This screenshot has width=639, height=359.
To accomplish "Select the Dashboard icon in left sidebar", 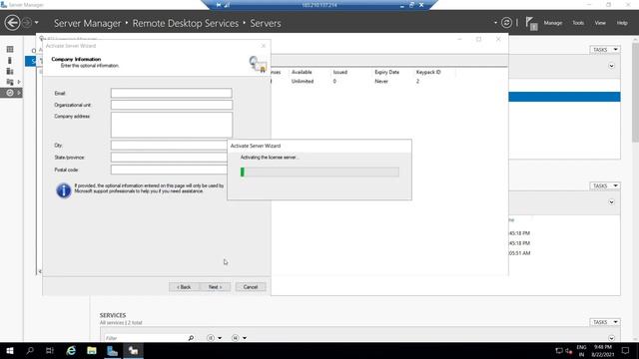I will [10, 49].
